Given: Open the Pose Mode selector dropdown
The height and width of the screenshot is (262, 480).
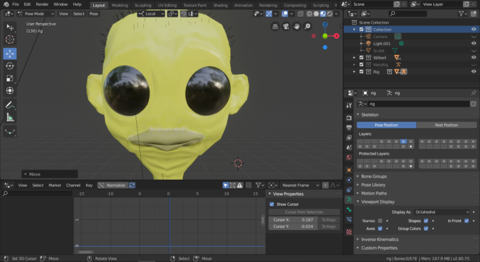Looking at the screenshot, I should click(x=34, y=14).
